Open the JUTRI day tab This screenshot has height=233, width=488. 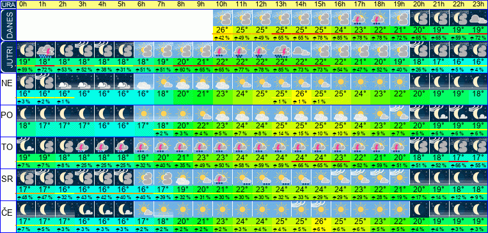pos(8,57)
